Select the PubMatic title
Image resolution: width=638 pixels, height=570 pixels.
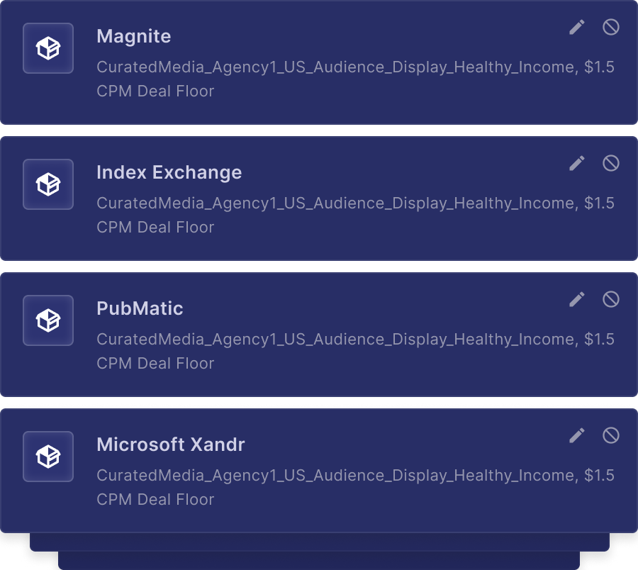point(140,308)
